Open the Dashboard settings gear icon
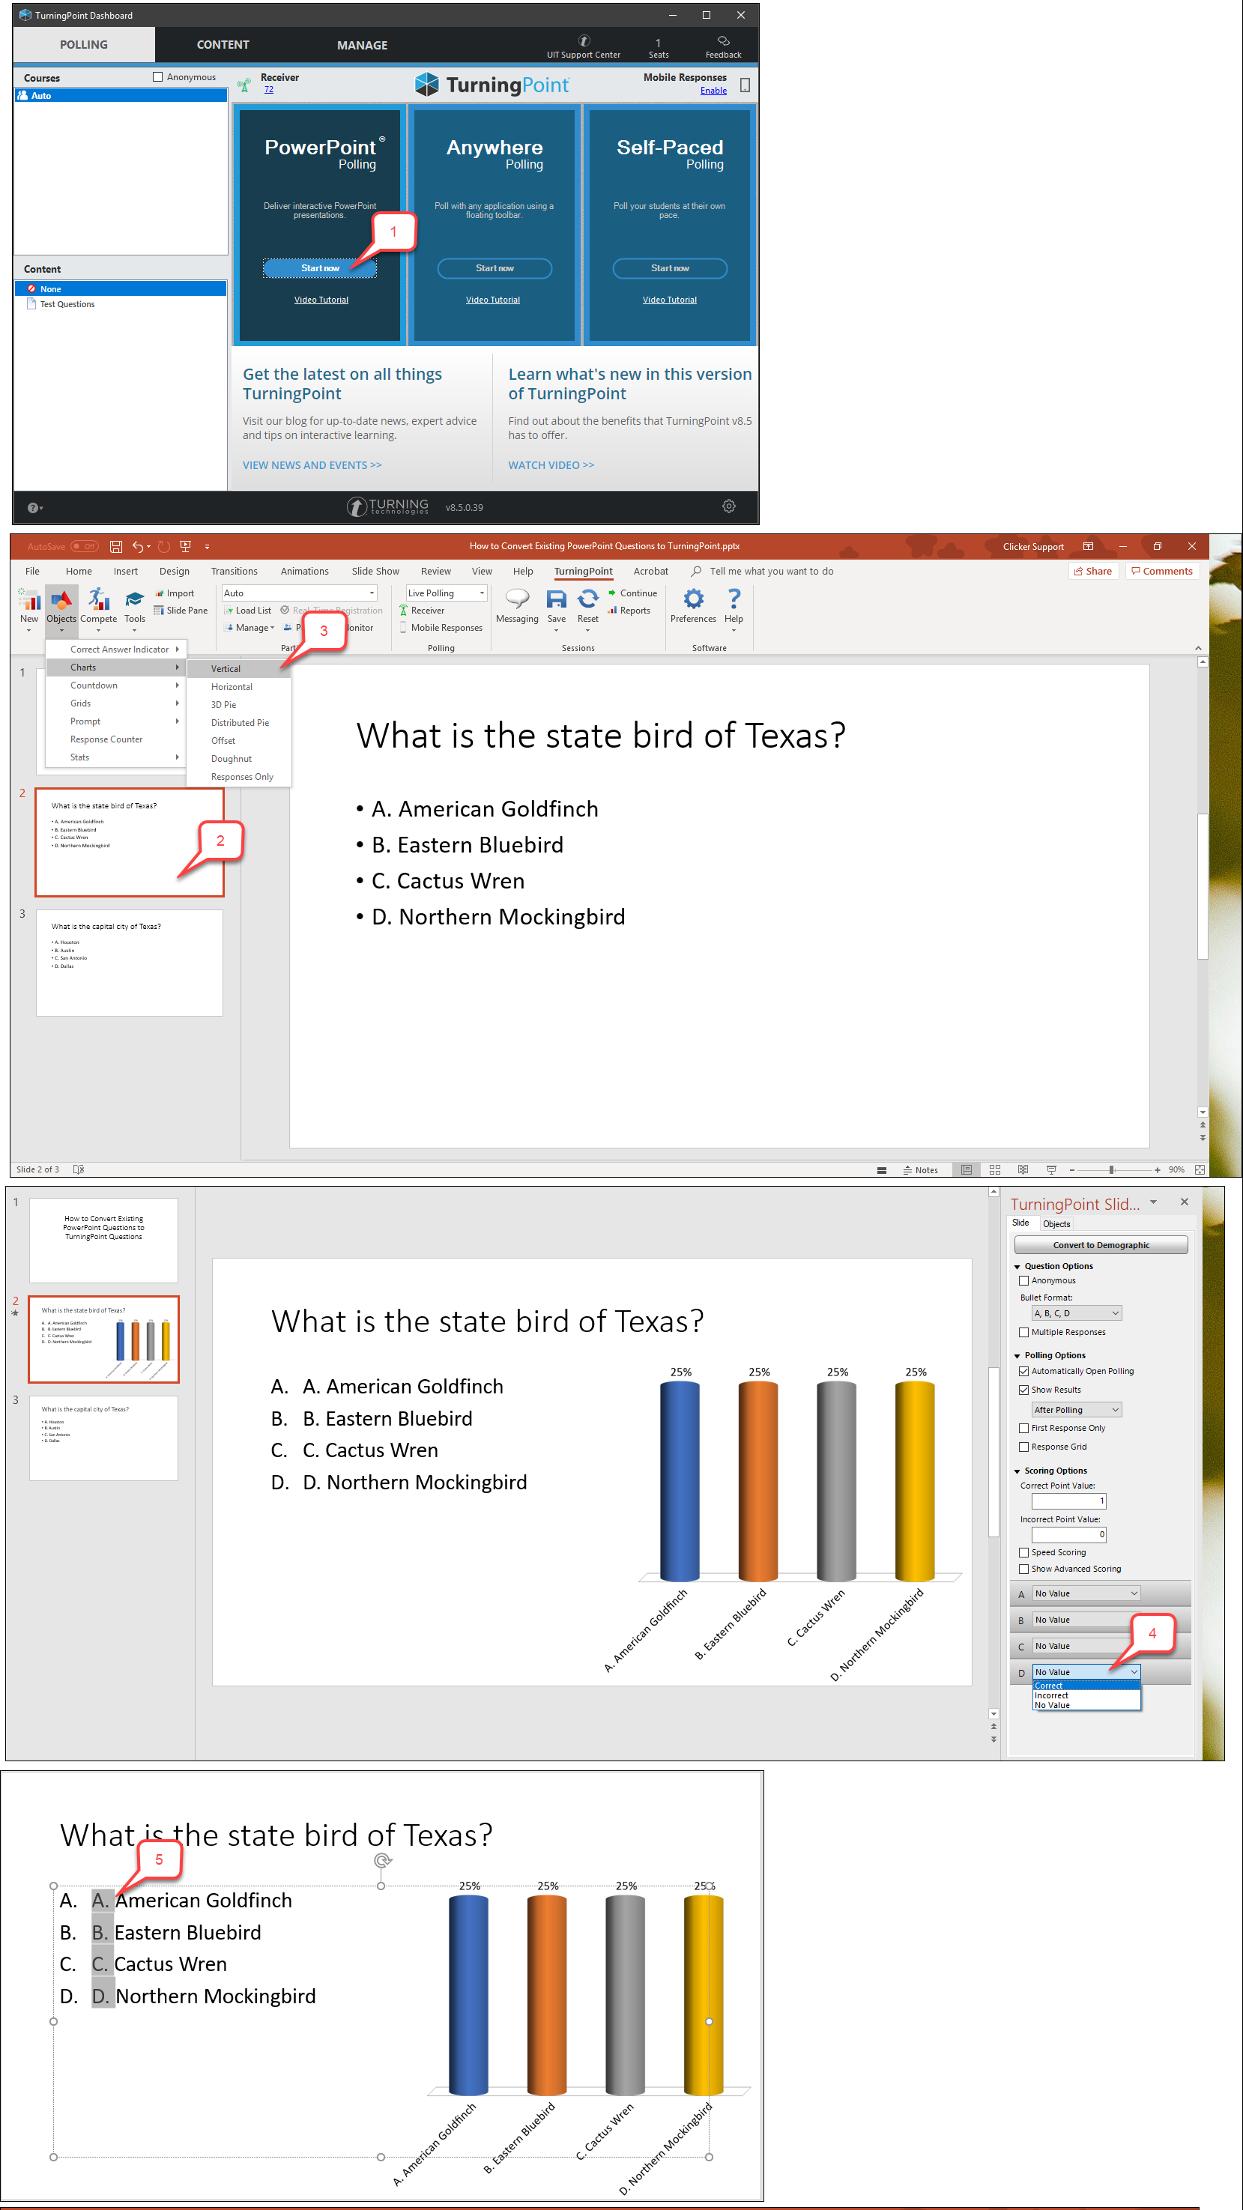This screenshot has height=2210, width=1243. click(728, 506)
